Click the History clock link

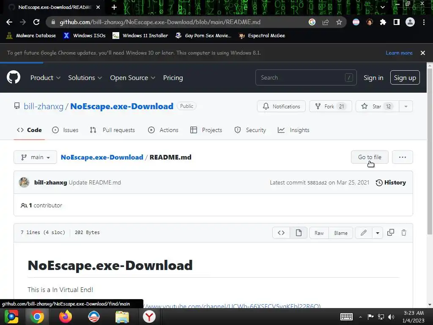(x=391, y=182)
